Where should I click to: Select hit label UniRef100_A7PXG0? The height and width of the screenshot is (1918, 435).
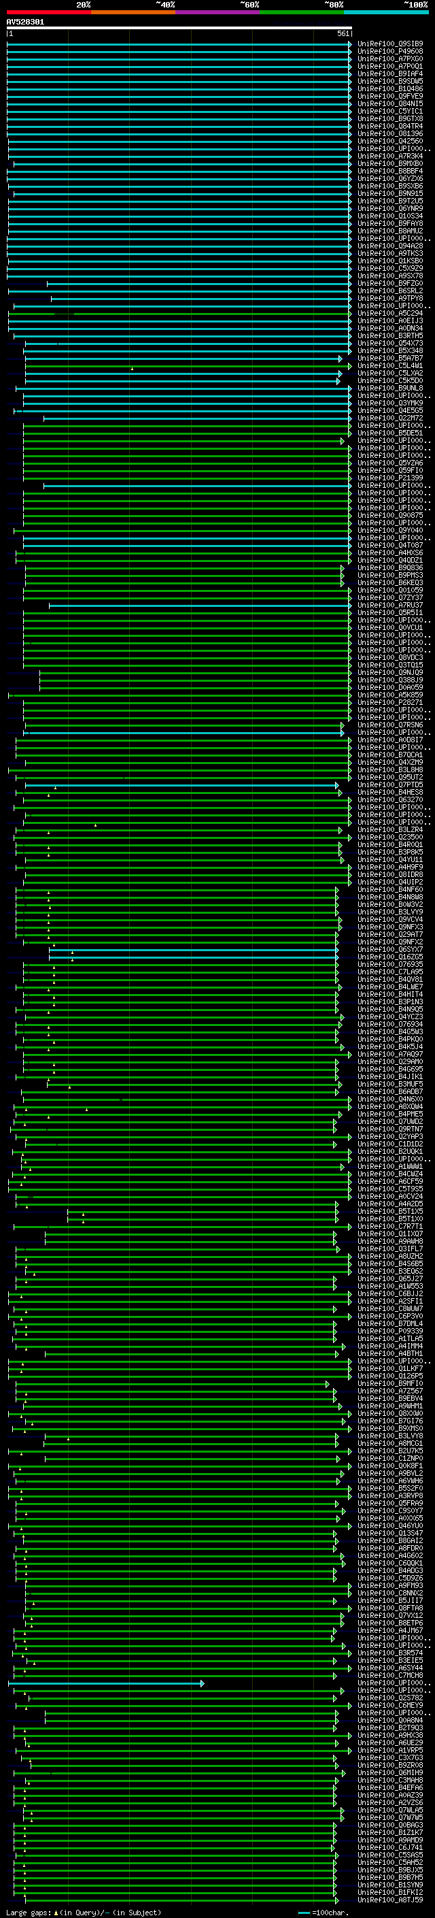click(x=390, y=59)
